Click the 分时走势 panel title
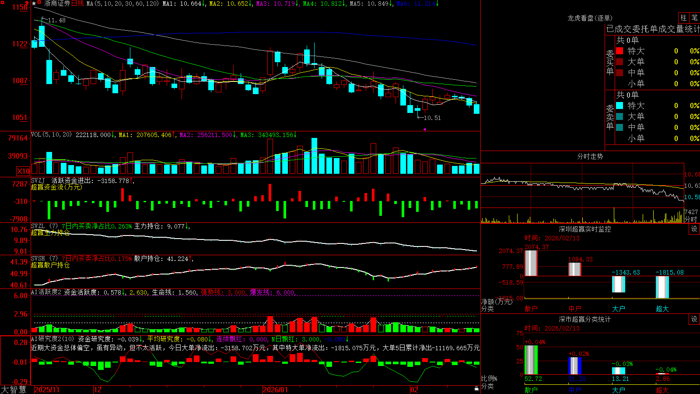The image size is (700, 394). click(590, 156)
